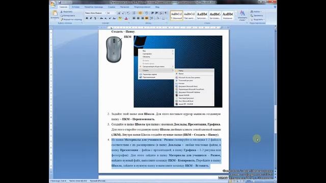Screen dimensions: 326x183
Task: Switch to the Разметка страницы ribbon tab
Action: (94, 7)
